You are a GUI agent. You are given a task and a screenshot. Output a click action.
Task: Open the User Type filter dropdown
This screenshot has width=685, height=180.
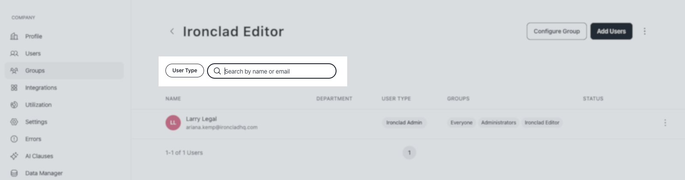tap(185, 71)
